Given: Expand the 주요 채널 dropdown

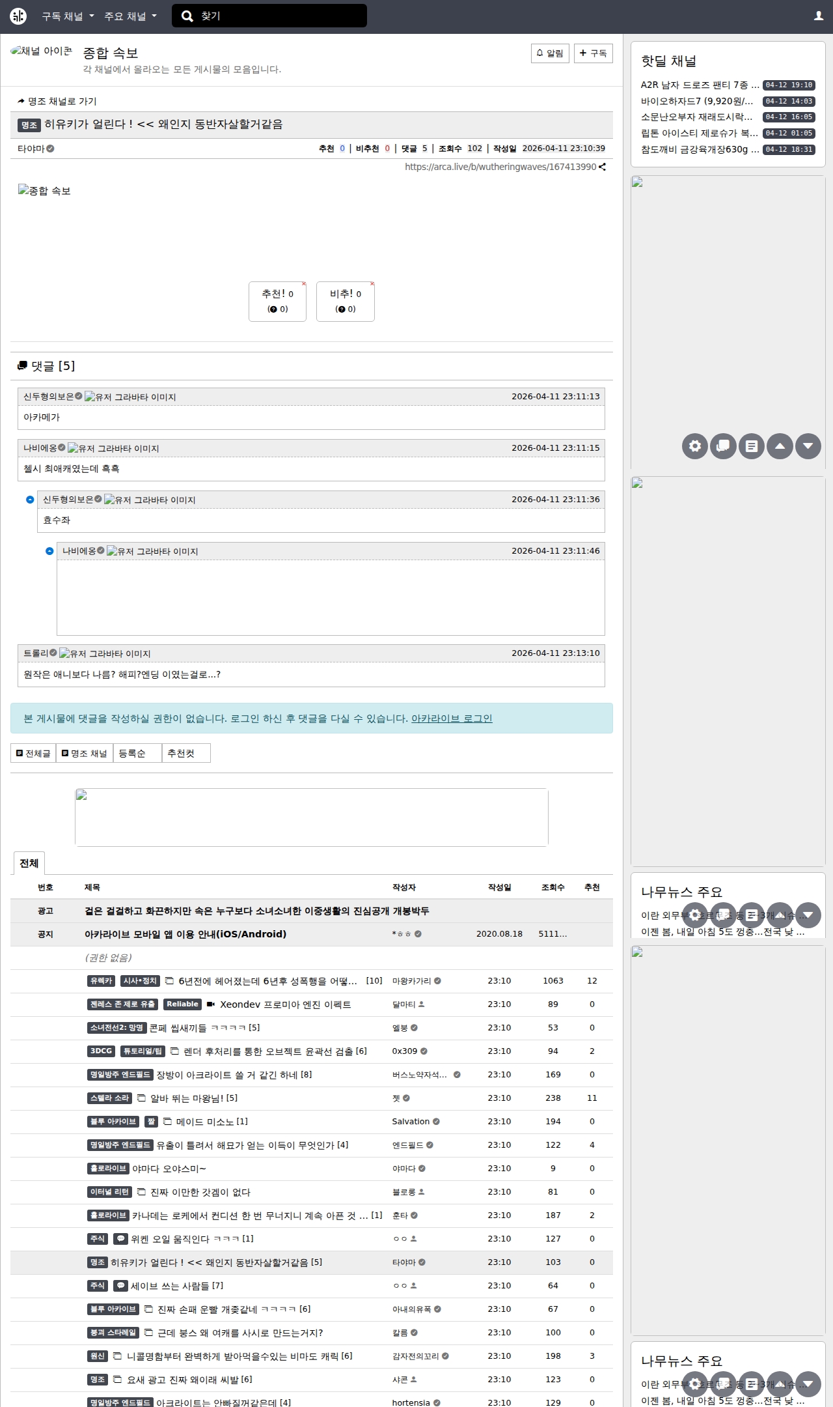Looking at the screenshot, I should (130, 16).
